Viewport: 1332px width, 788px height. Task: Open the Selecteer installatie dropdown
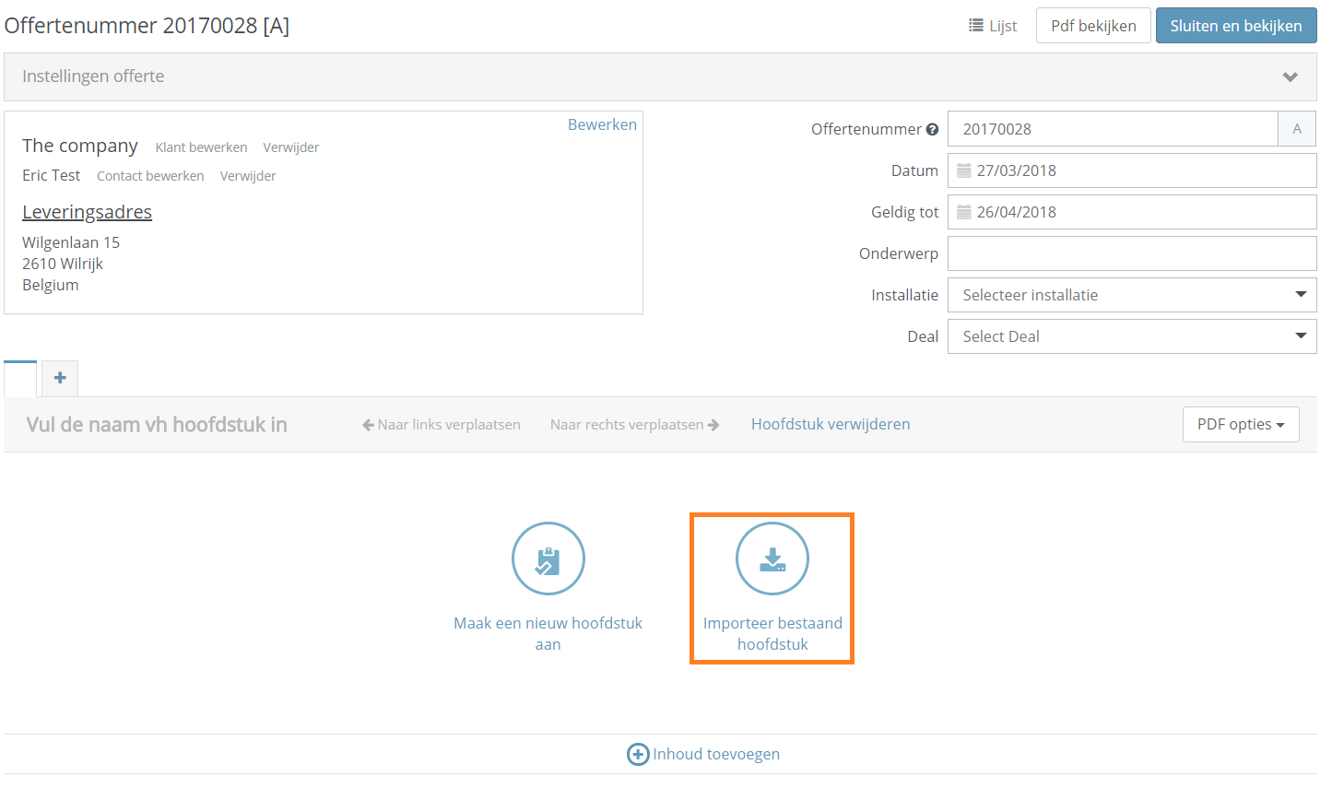coord(1132,295)
